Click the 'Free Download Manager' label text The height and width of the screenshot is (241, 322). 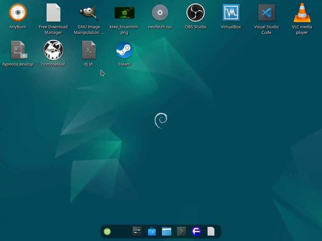(x=53, y=30)
